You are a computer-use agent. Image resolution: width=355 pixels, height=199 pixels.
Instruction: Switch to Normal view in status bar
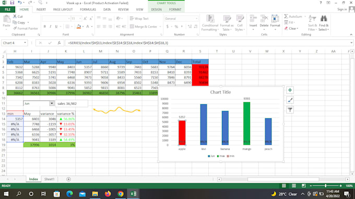(x=283, y=185)
